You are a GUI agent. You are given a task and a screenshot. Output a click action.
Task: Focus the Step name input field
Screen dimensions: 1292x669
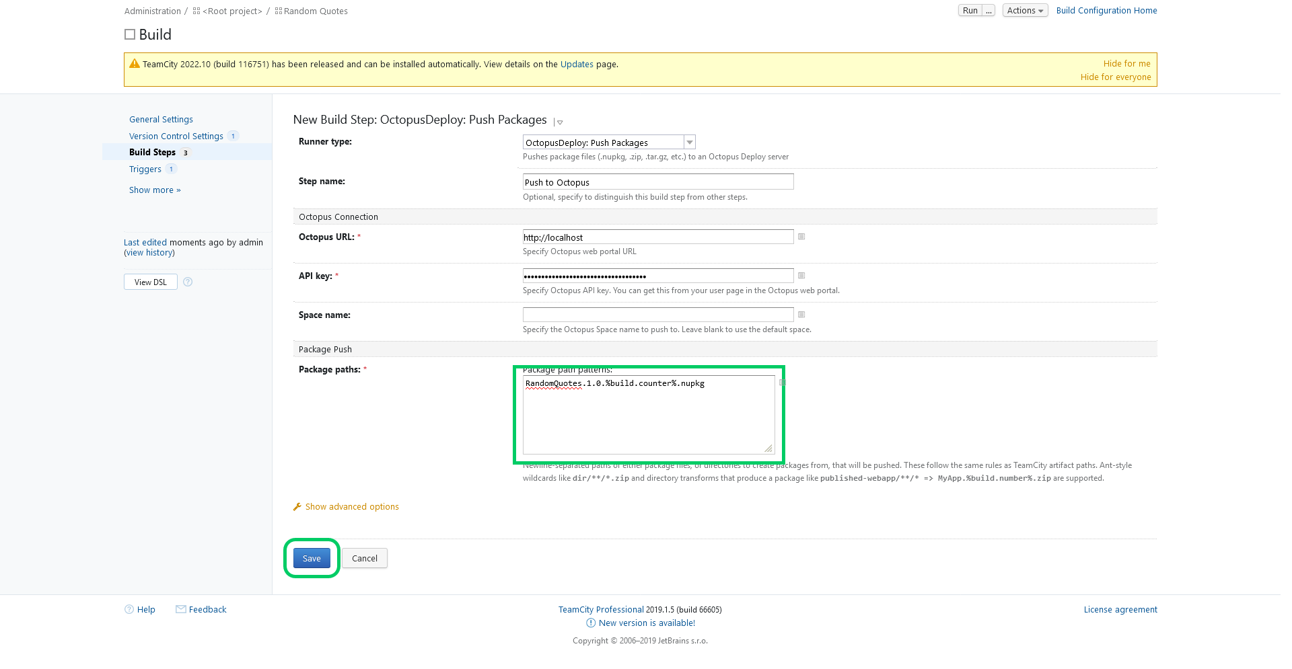pyautogui.click(x=658, y=182)
